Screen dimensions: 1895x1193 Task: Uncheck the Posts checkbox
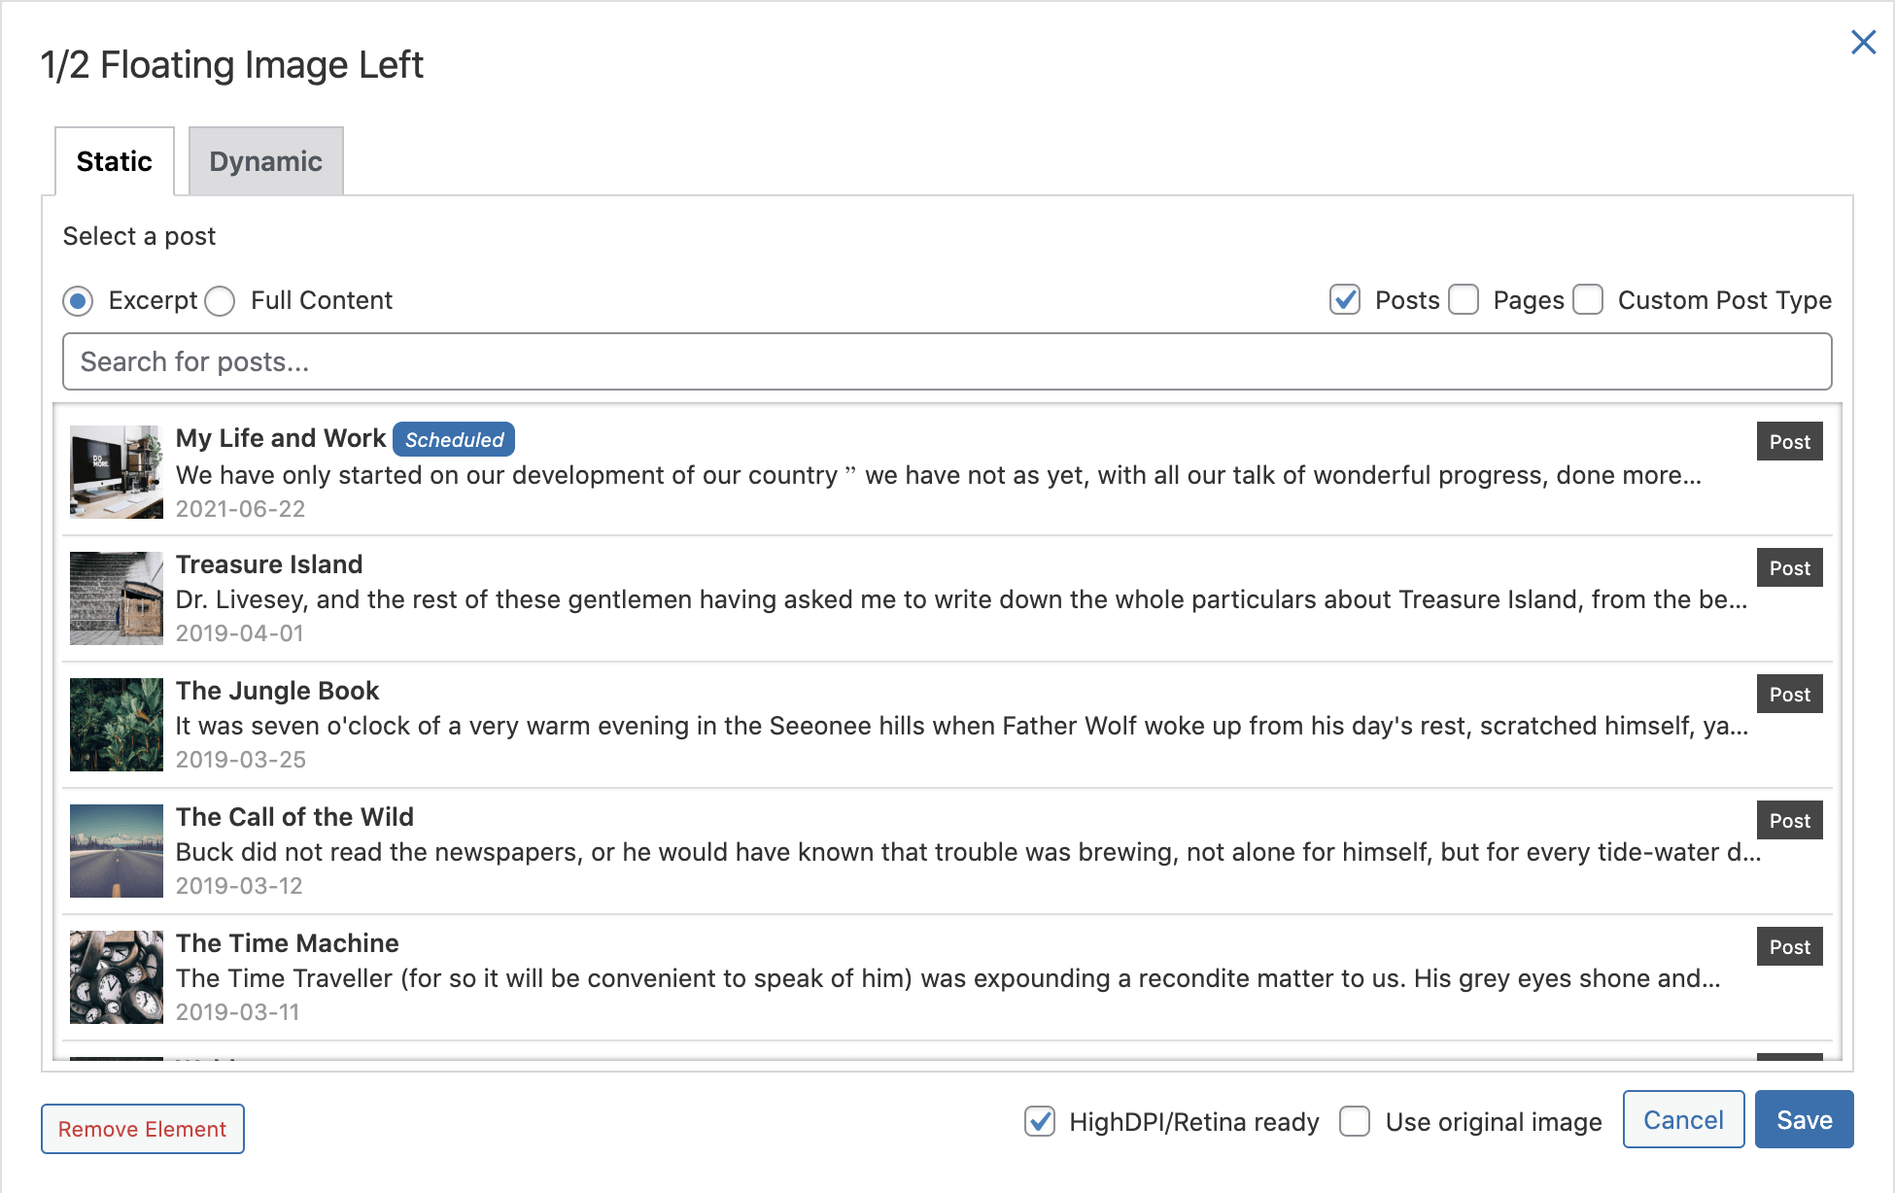1345,301
